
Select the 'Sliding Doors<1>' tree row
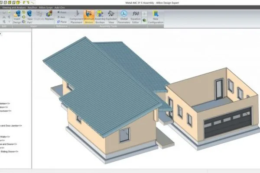point(9,151)
